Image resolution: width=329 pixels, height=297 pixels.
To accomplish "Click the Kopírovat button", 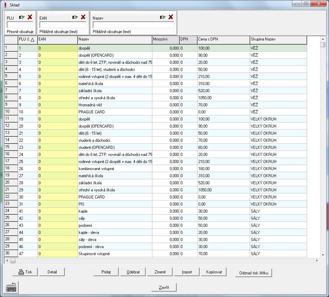I will (214, 272).
